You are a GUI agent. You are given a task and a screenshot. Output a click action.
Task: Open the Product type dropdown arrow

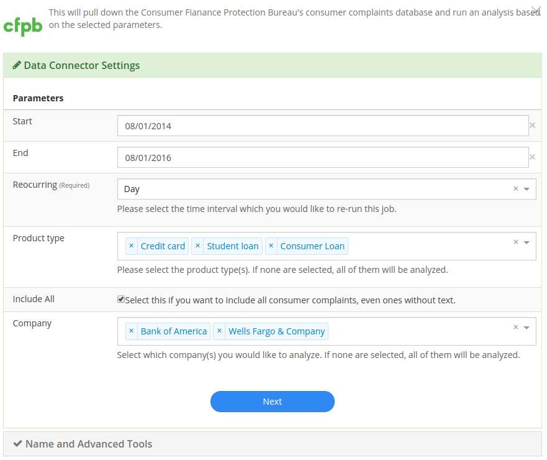tap(527, 242)
